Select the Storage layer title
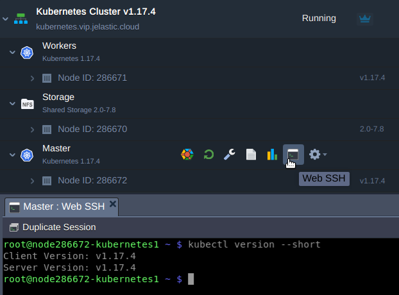The image size is (399, 295). tap(58, 97)
